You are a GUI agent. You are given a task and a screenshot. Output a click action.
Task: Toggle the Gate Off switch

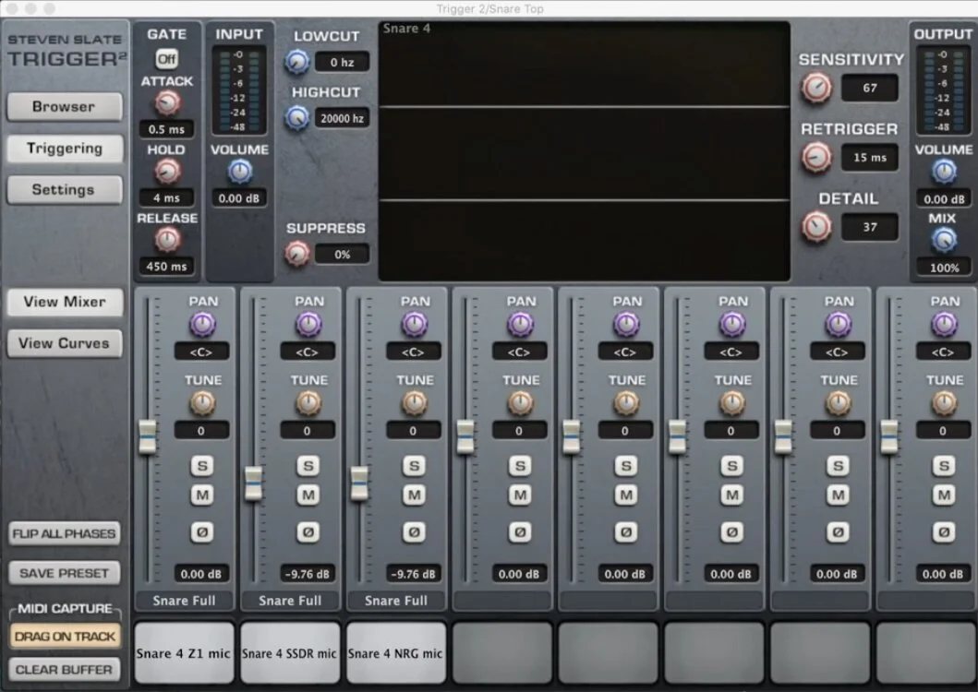point(166,59)
